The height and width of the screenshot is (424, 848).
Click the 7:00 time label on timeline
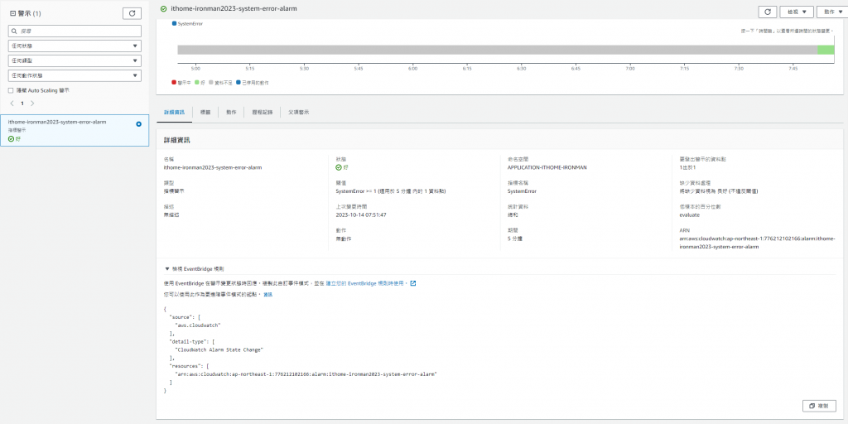[x=630, y=69]
